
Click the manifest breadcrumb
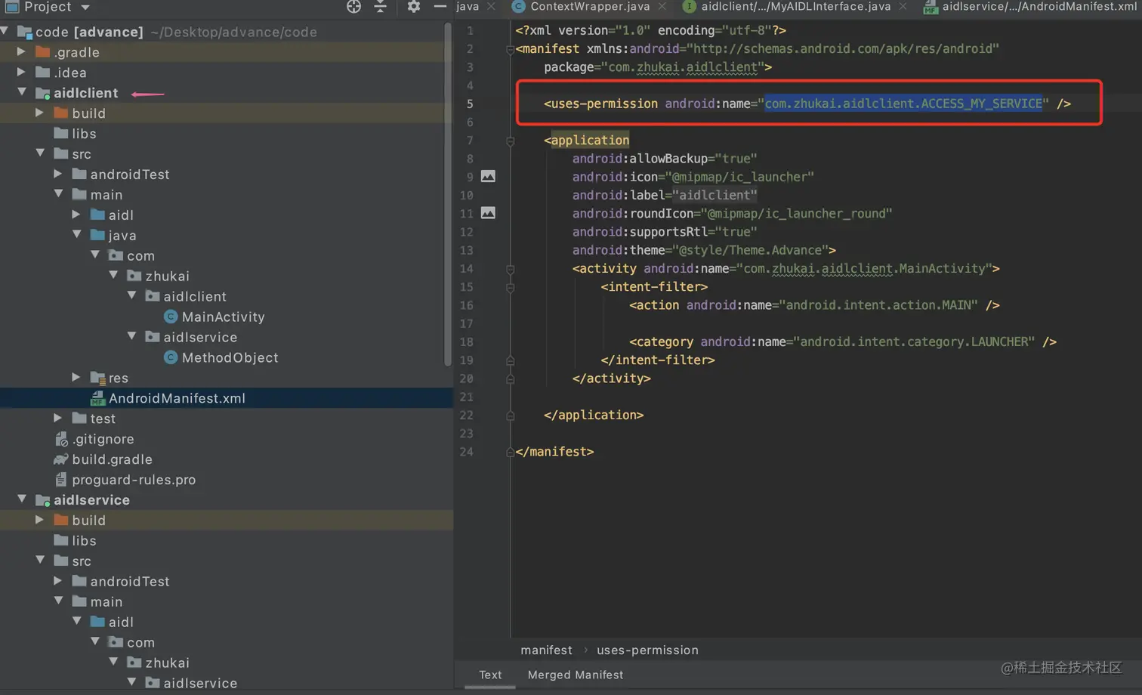click(546, 650)
